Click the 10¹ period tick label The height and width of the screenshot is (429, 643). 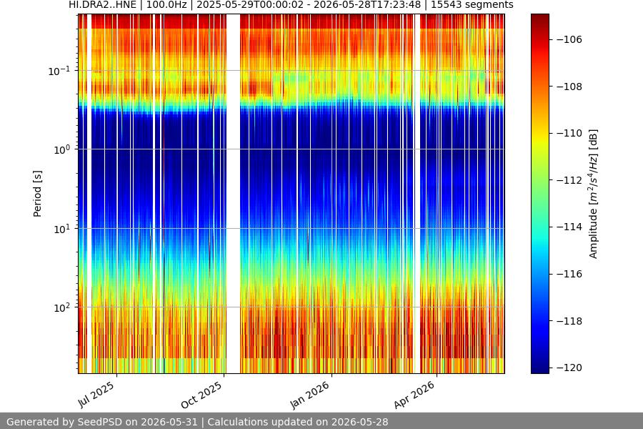[61, 229]
